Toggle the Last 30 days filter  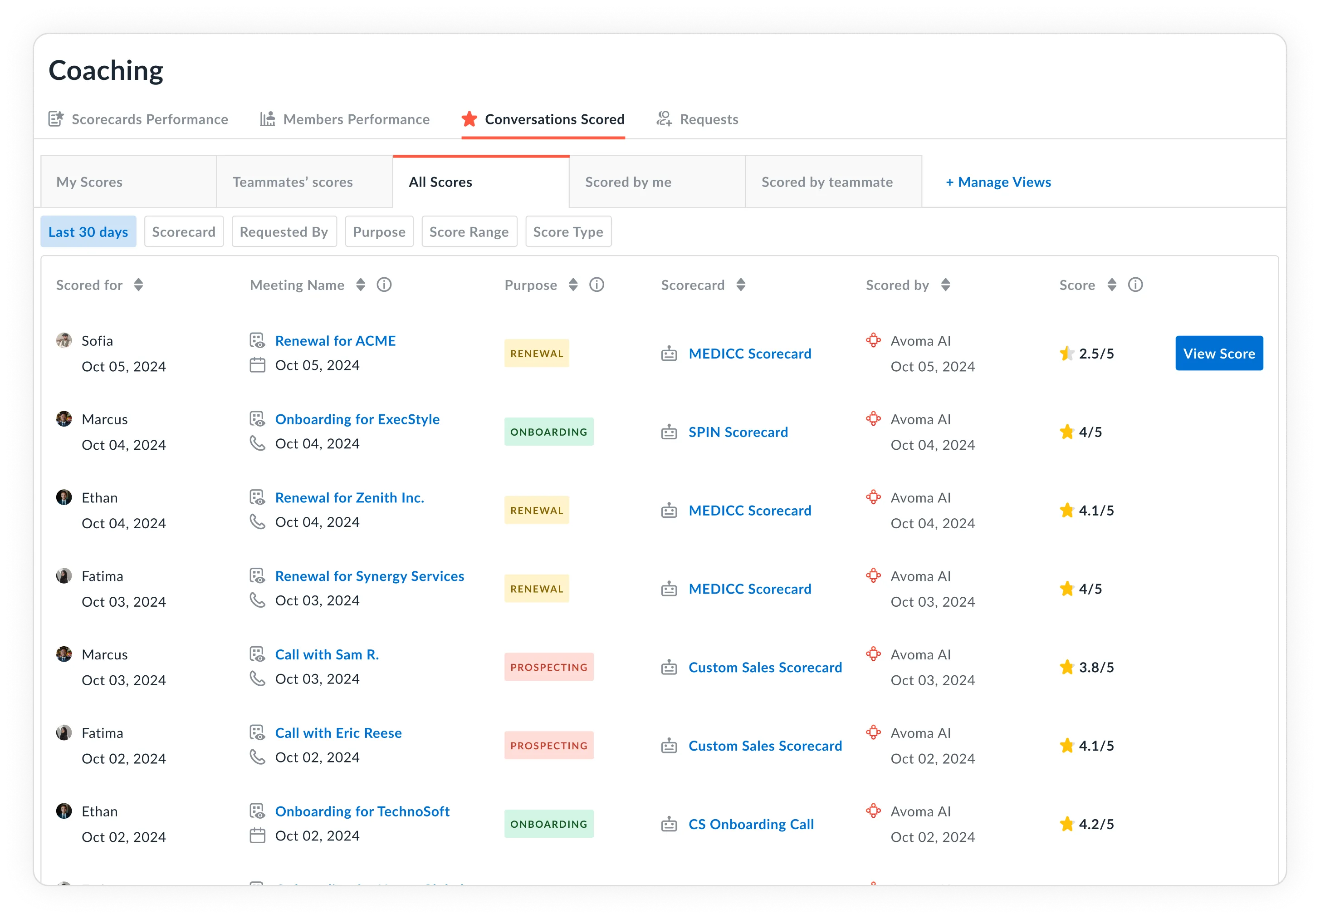coord(88,232)
